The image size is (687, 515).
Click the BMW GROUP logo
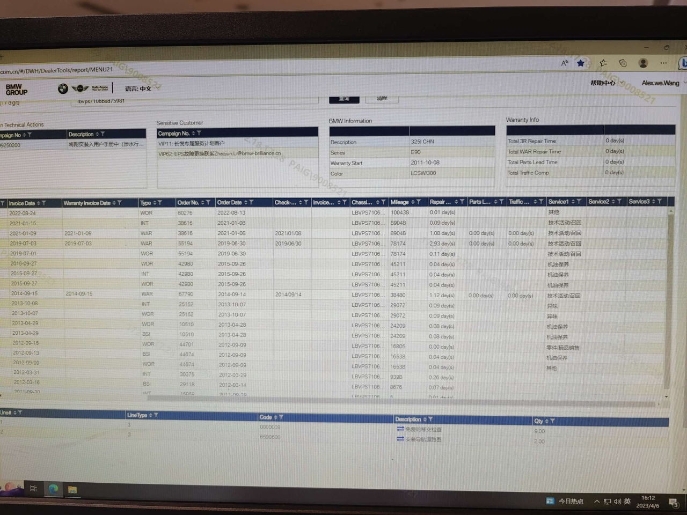16,89
